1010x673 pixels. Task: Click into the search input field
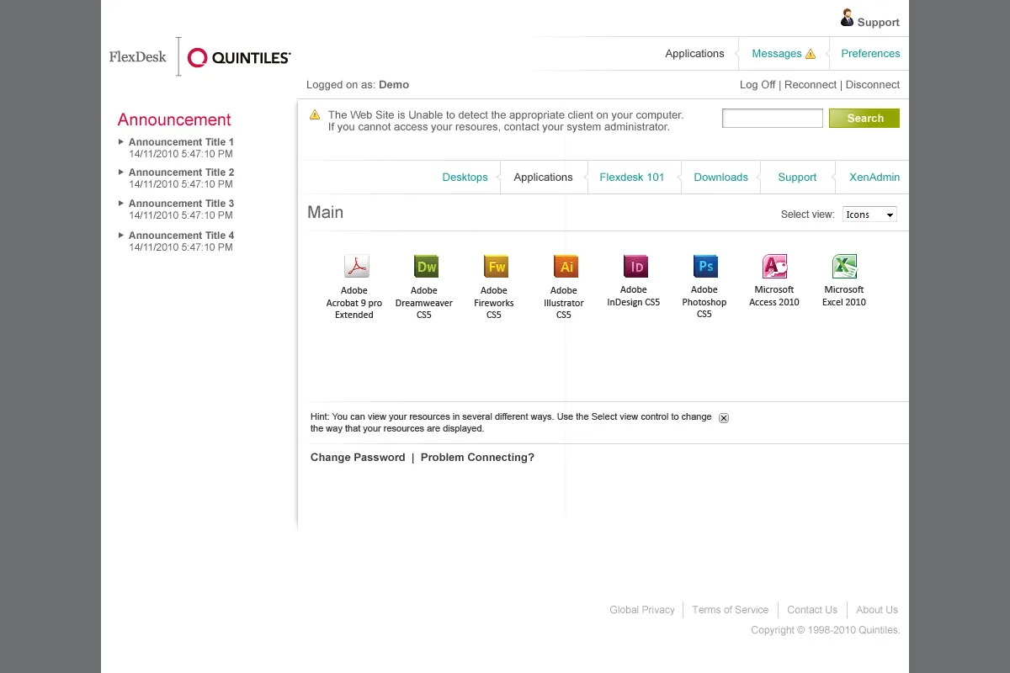[773, 119]
